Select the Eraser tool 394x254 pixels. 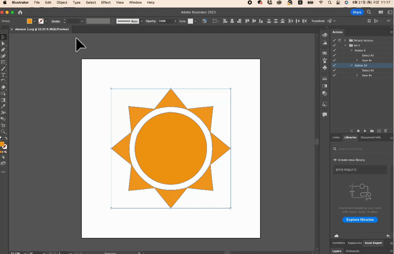(x=3, y=87)
